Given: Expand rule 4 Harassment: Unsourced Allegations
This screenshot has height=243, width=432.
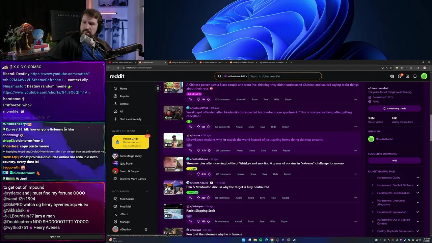Looking at the screenshot, I should click(417, 202).
